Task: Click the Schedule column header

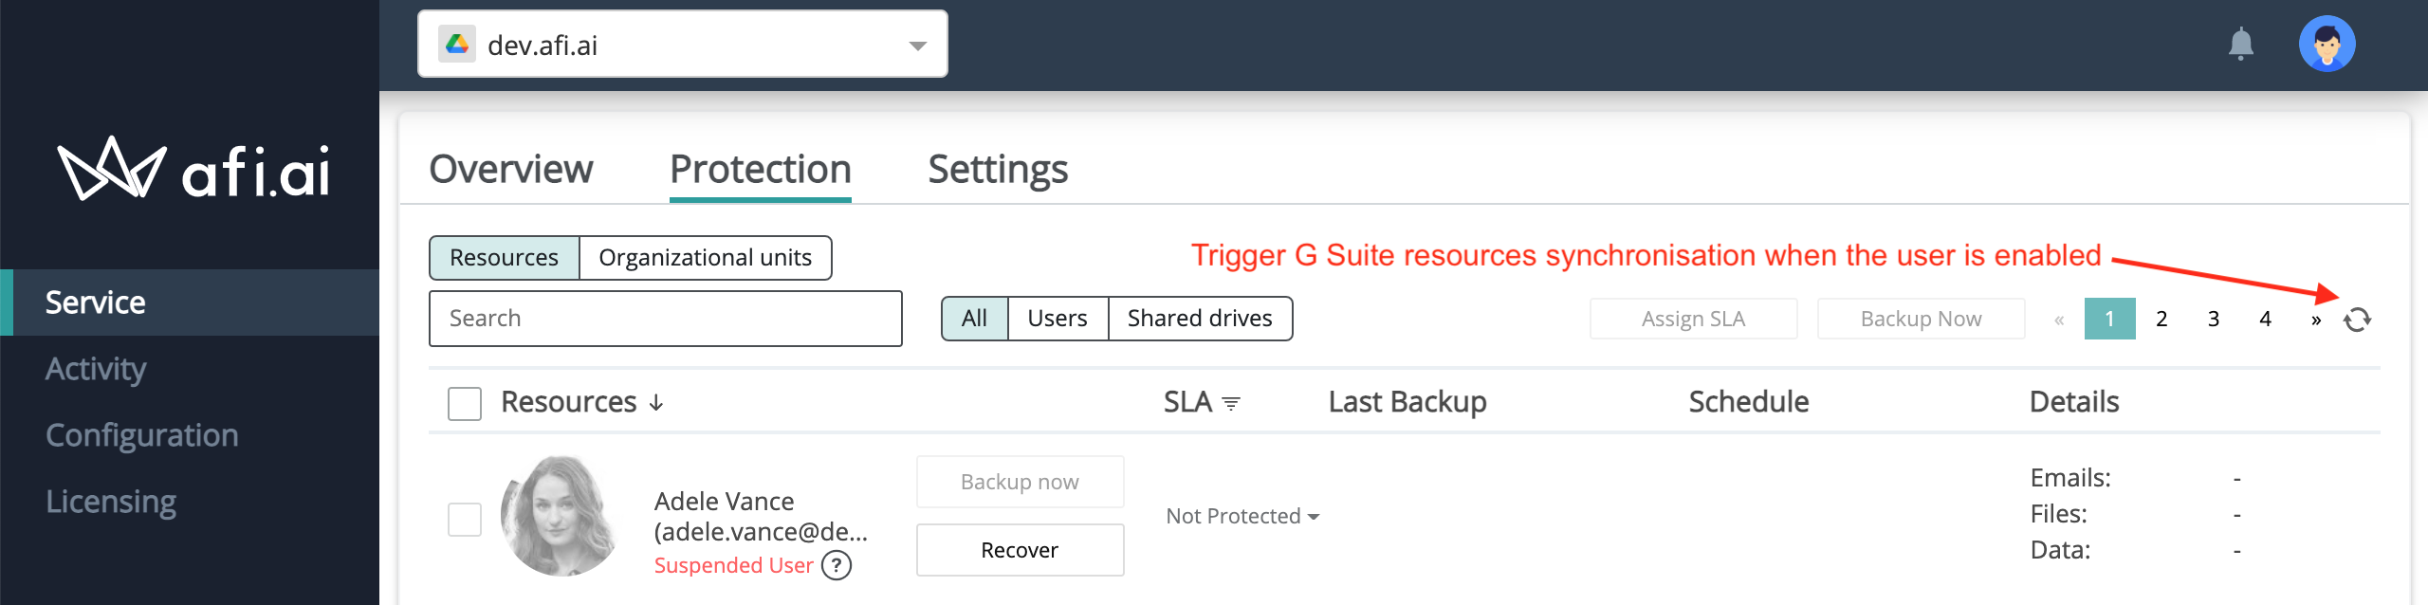Action: tap(1749, 402)
